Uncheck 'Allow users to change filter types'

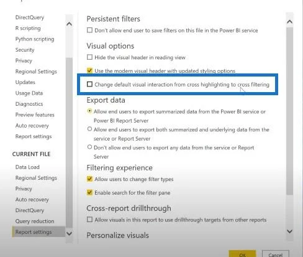pos(89,179)
